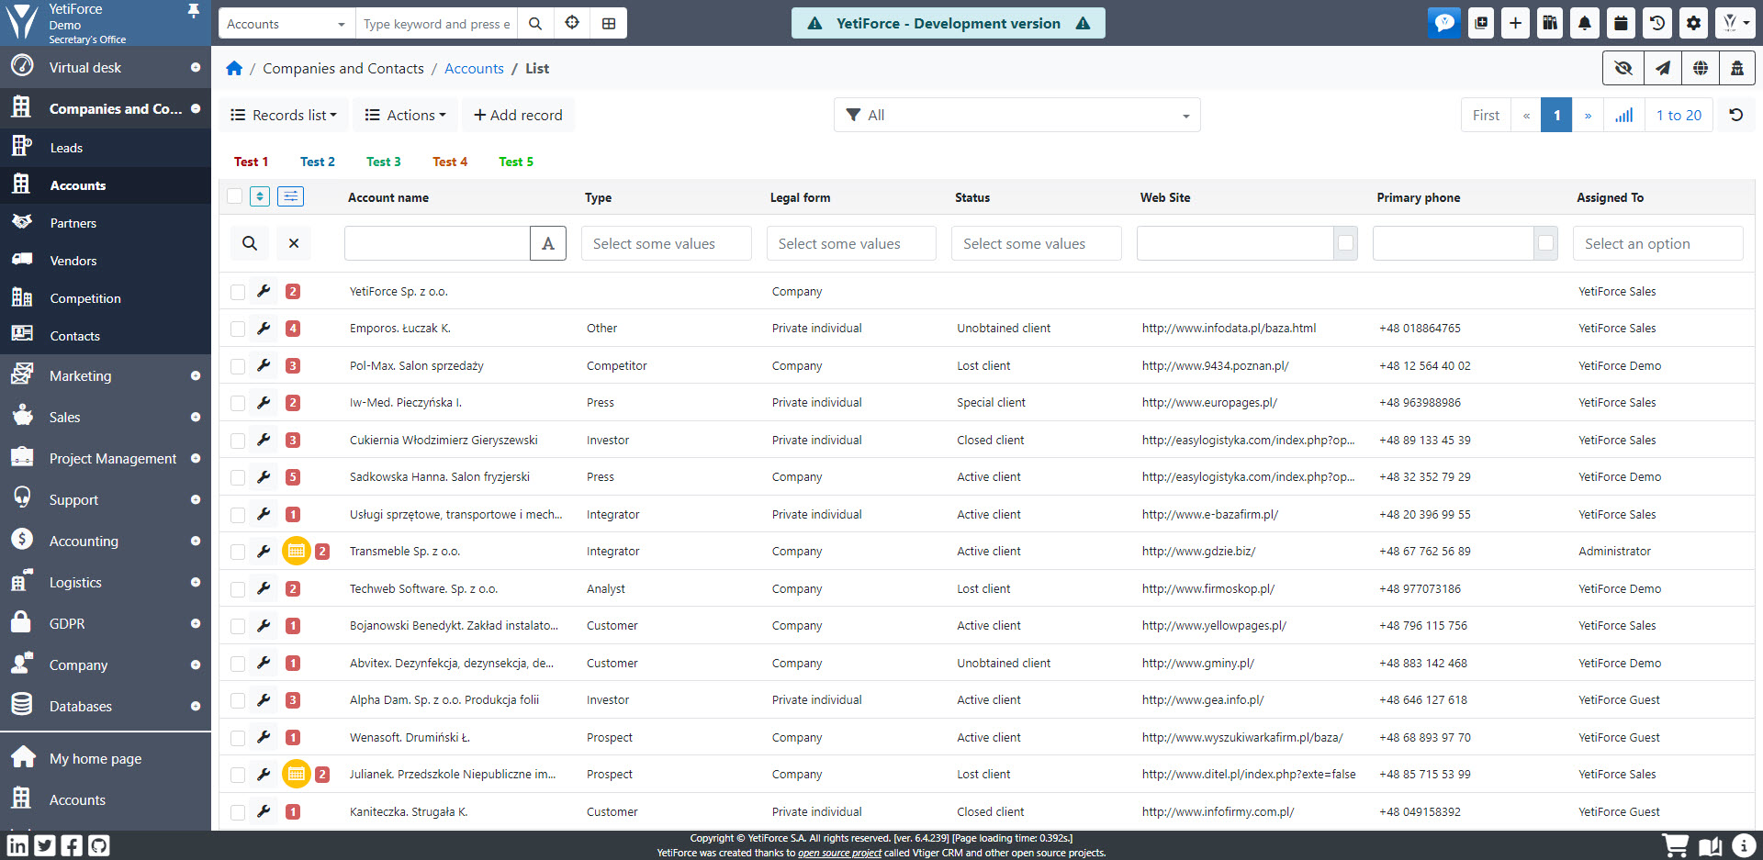Open the notifications bell
This screenshot has height=860, width=1763.
tap(1585, 23)
